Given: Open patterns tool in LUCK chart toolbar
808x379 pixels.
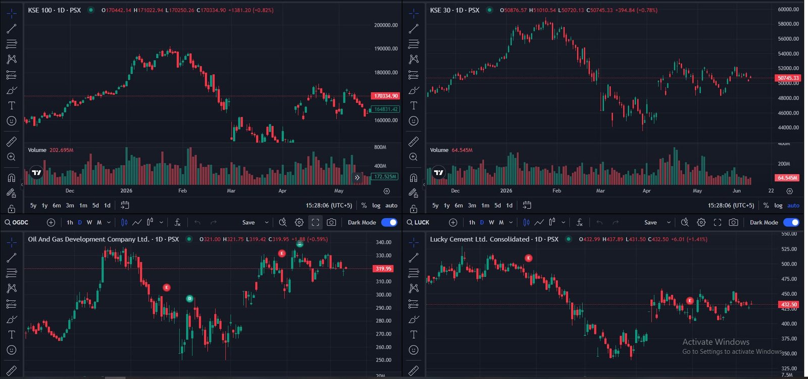Looking at the screenshot, I should point(414,288).
